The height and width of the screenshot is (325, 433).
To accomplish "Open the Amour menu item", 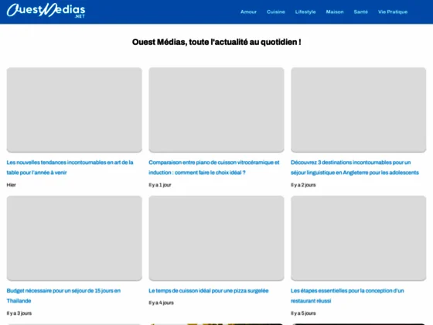I will click(x=248, y=12).
